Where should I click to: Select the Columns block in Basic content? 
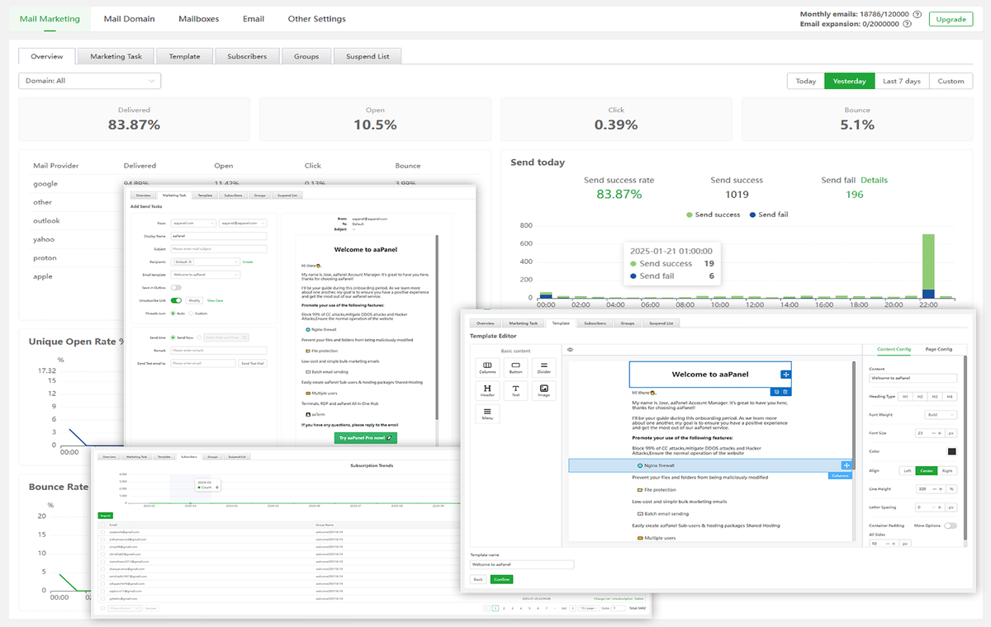[x=487, y=368]
